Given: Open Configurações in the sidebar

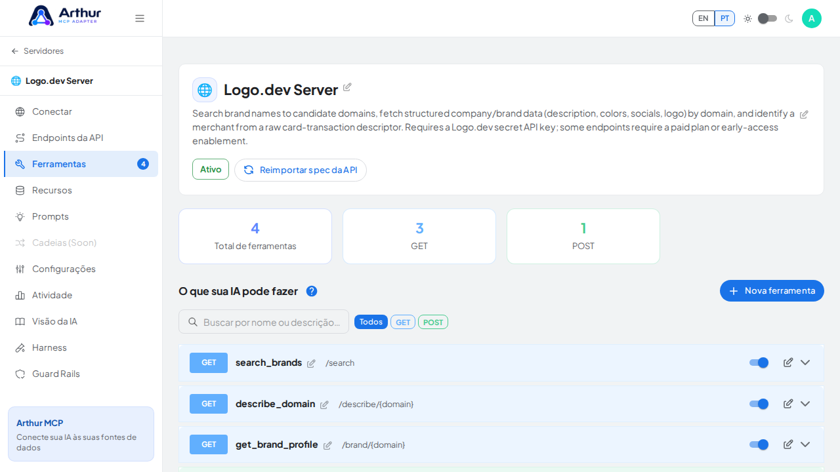Looking at the screenshot, I should 81,269.
